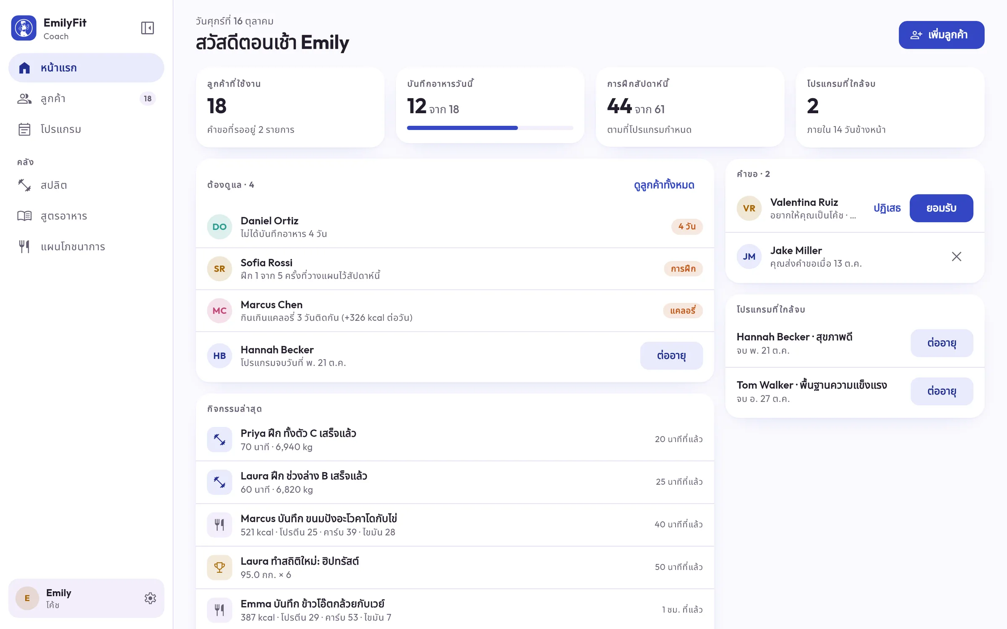Screen dimensions: 1007x629
Task: Click the fork icon beside Emma's meal log
Action: point(219,610)
